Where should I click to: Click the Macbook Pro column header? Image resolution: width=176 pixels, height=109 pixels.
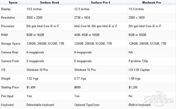pyautogui.click(x=152, y=2)
